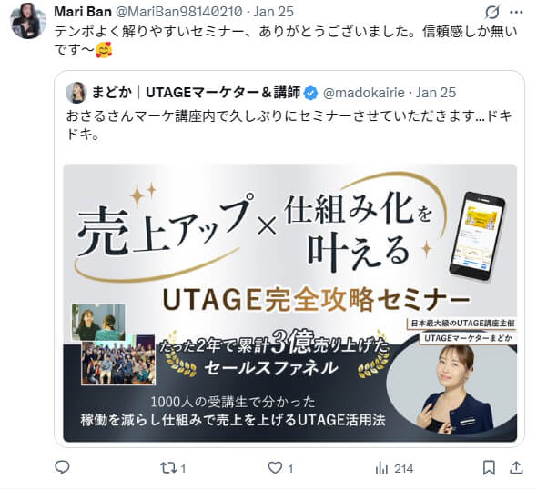Click the Grok slash-circle icon
This screenshot has height=489, width=537.
click(x=491, y=13)
